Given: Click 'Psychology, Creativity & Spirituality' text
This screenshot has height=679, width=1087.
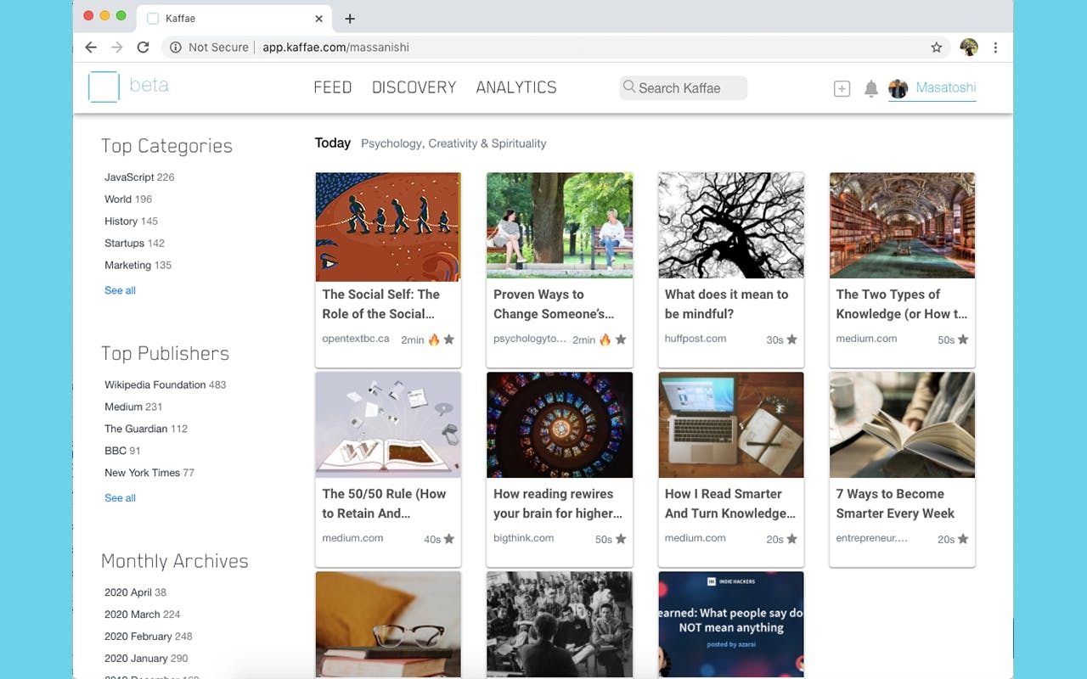Looking at the screenshot, I should tap(453, 143).
